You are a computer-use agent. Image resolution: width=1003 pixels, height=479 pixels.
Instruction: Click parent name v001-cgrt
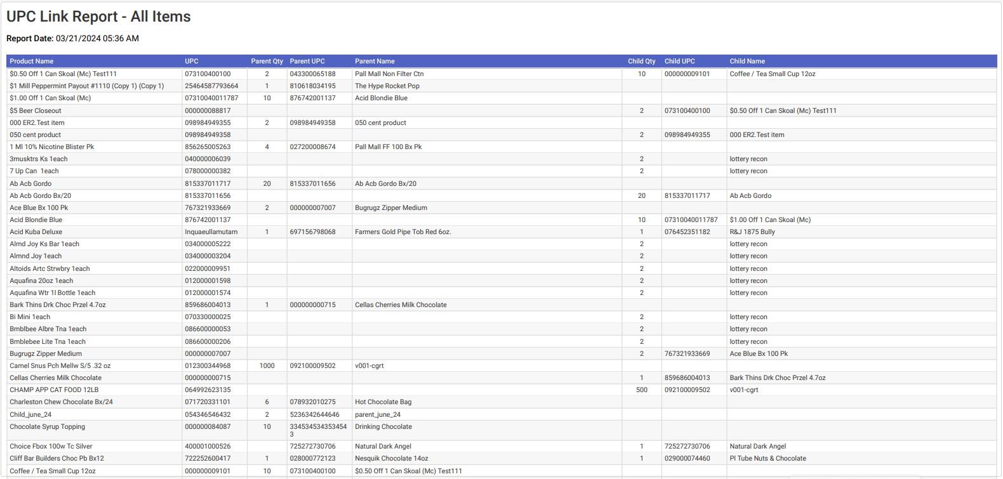369,366
